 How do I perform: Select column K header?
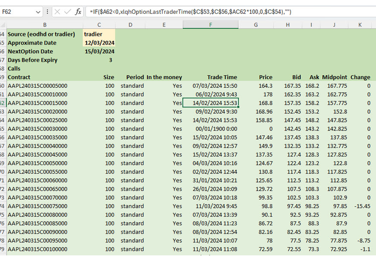[360, 24]
